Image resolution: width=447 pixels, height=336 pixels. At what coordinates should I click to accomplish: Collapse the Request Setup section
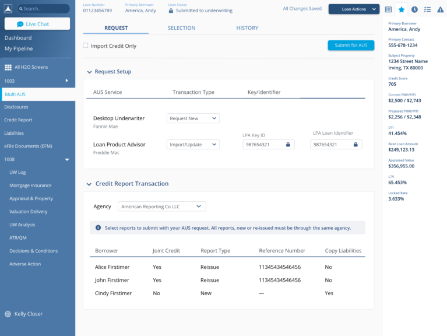89,72
